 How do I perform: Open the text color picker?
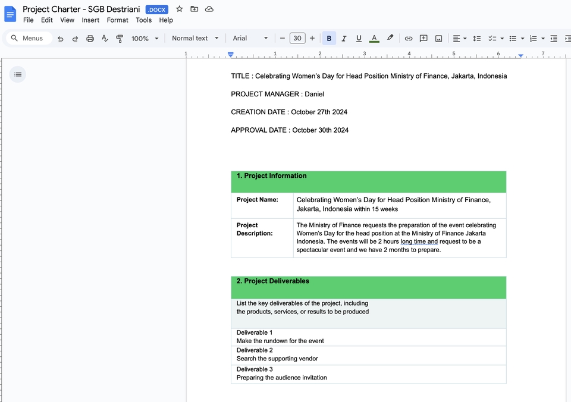click(374, 38)
